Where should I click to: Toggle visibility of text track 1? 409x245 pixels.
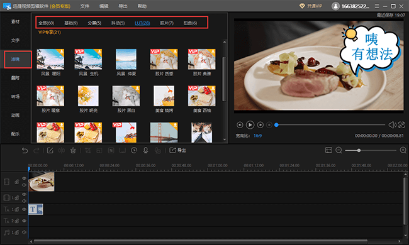(x=24, y=209)
